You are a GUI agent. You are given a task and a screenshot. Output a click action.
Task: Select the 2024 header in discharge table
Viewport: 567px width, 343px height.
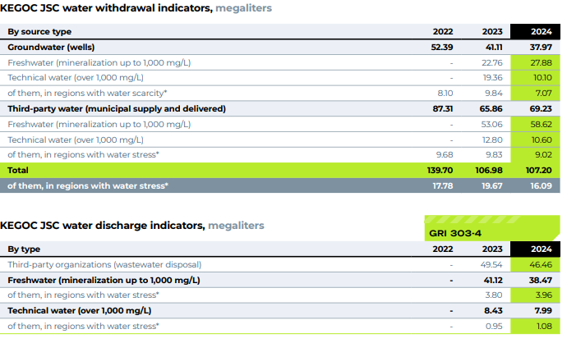click(537, 249)
